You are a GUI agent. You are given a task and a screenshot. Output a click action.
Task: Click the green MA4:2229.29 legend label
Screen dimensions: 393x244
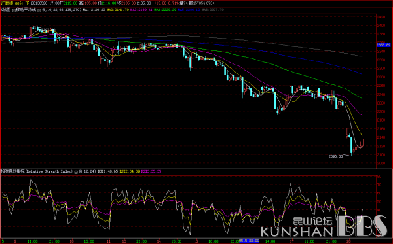tap(165, 10)
